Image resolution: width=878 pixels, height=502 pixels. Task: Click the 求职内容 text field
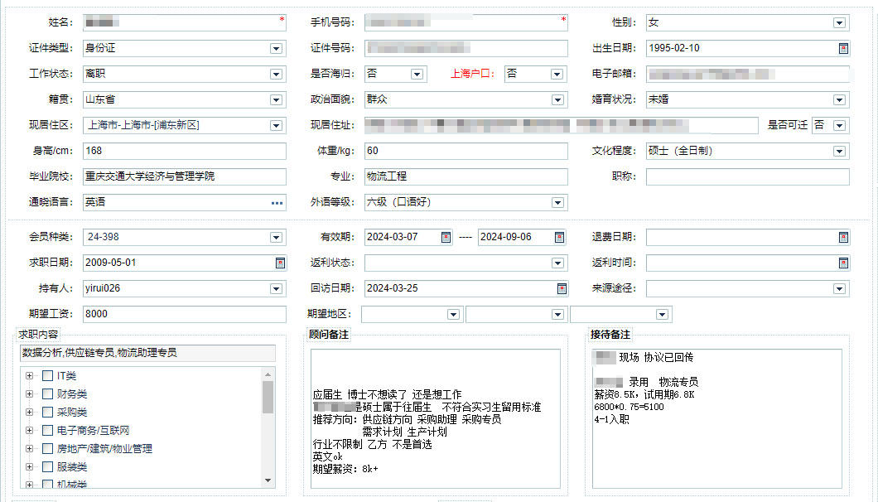click(x=147, y=353)
